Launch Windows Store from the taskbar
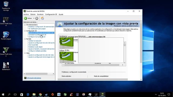This screenshot has height=97, width=173. (22, 95)
